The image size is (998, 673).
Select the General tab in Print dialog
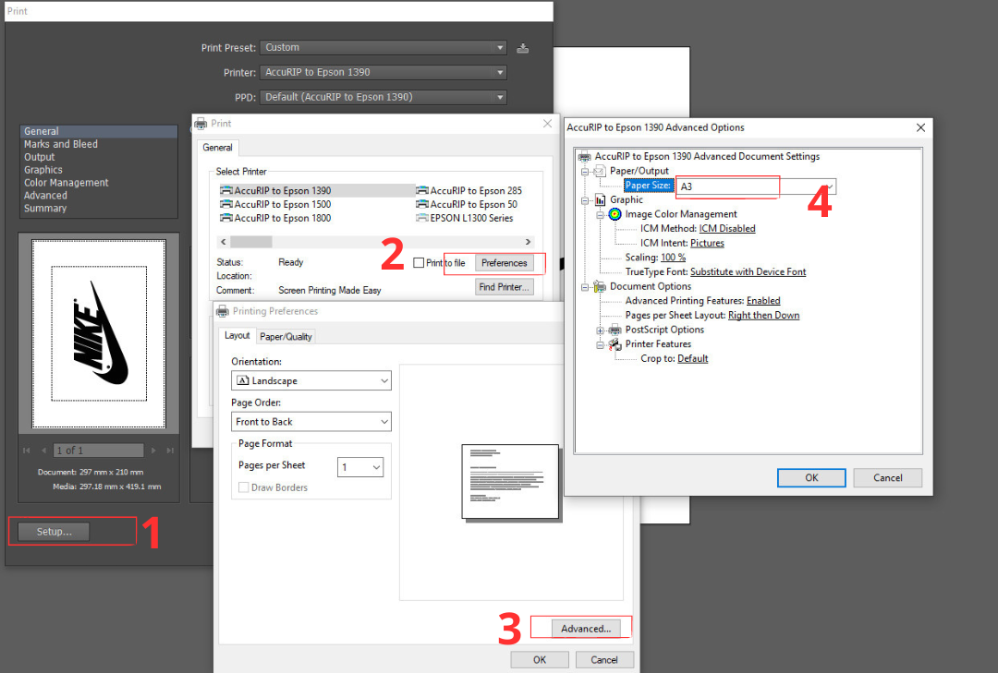pyautogui.click(x=217, y=148)
